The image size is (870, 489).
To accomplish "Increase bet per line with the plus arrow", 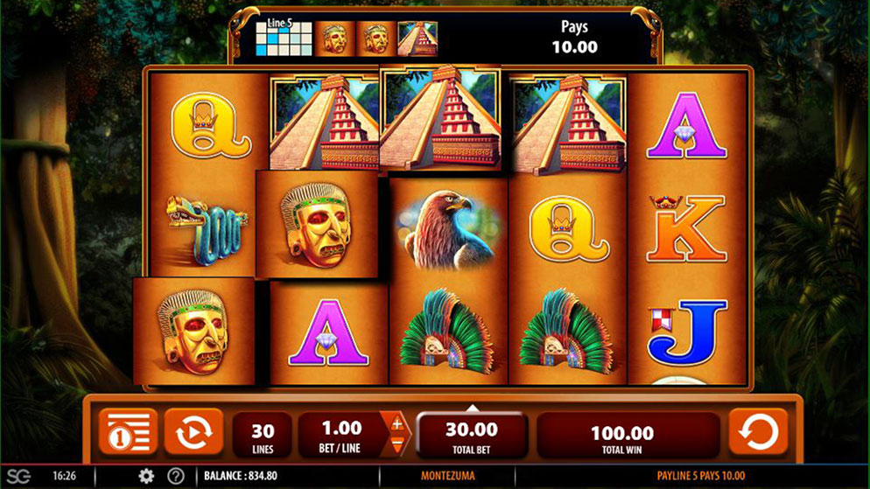I will coord(396,424).
